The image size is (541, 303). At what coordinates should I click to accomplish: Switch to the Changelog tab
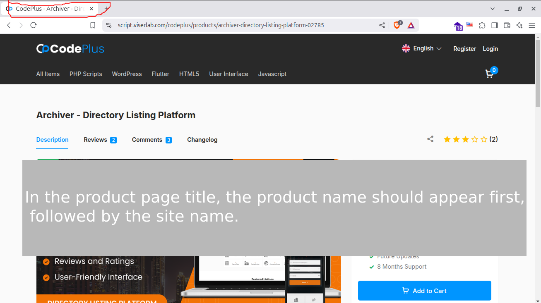[202, 140]
